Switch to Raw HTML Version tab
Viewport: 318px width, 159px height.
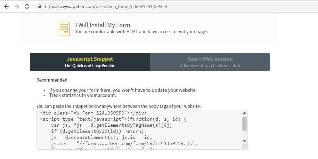coord(210,62)
